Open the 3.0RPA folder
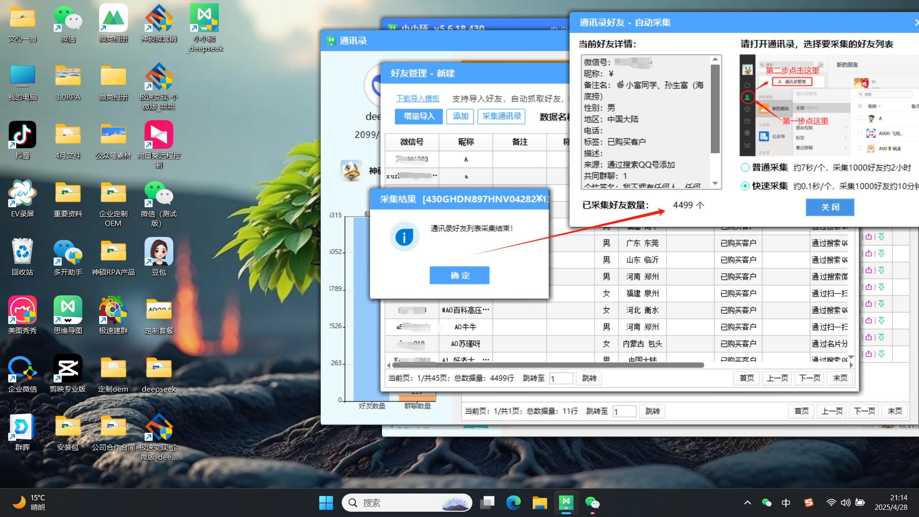Viewport: 919px width, 517px height. pyautogui.click(x=67, y=82)
